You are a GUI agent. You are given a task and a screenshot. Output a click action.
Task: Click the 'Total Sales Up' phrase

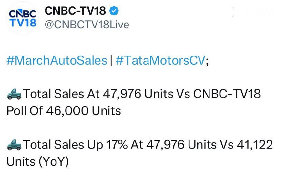(x=63, y=145)
